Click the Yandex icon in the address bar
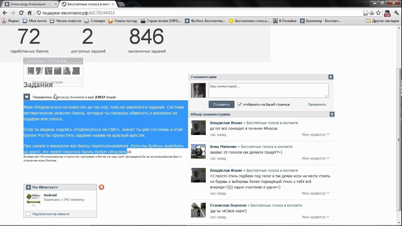Screen dimensions: 402x226 pyautogui.click(x=372, y=13)
